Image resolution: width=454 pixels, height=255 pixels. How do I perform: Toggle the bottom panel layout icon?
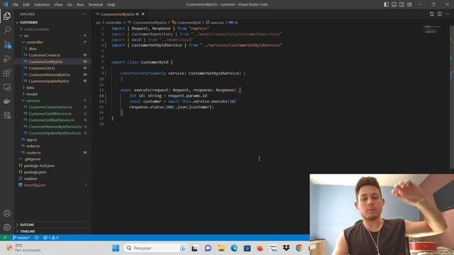394,5
